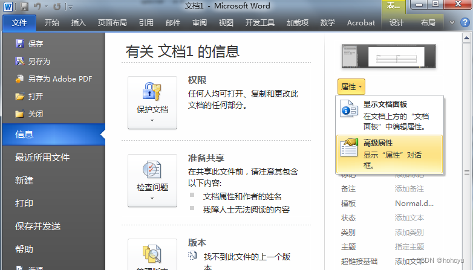
Task: Click the 检查问题 button
Action: pyautogui.click(x=152, y=181)
